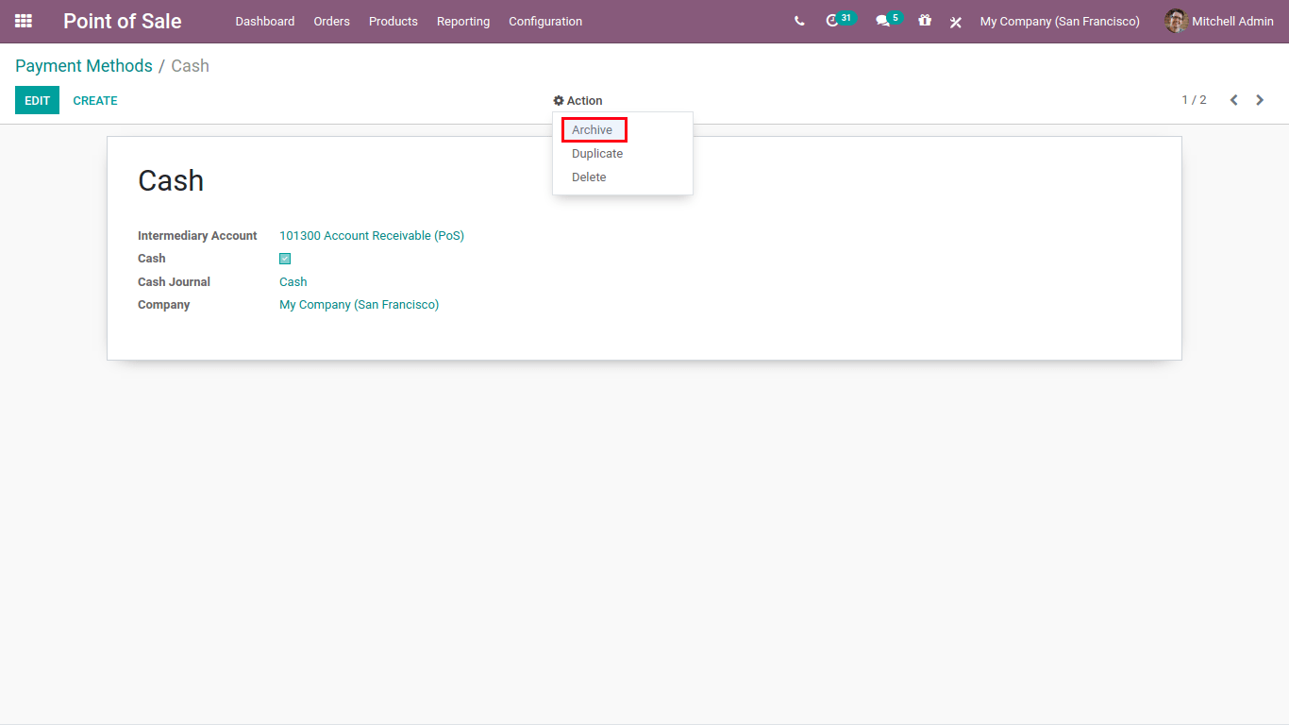The width and height of the screenshot is (1289, 725).
Task: Open the Configuration menu
Action: 545,21
